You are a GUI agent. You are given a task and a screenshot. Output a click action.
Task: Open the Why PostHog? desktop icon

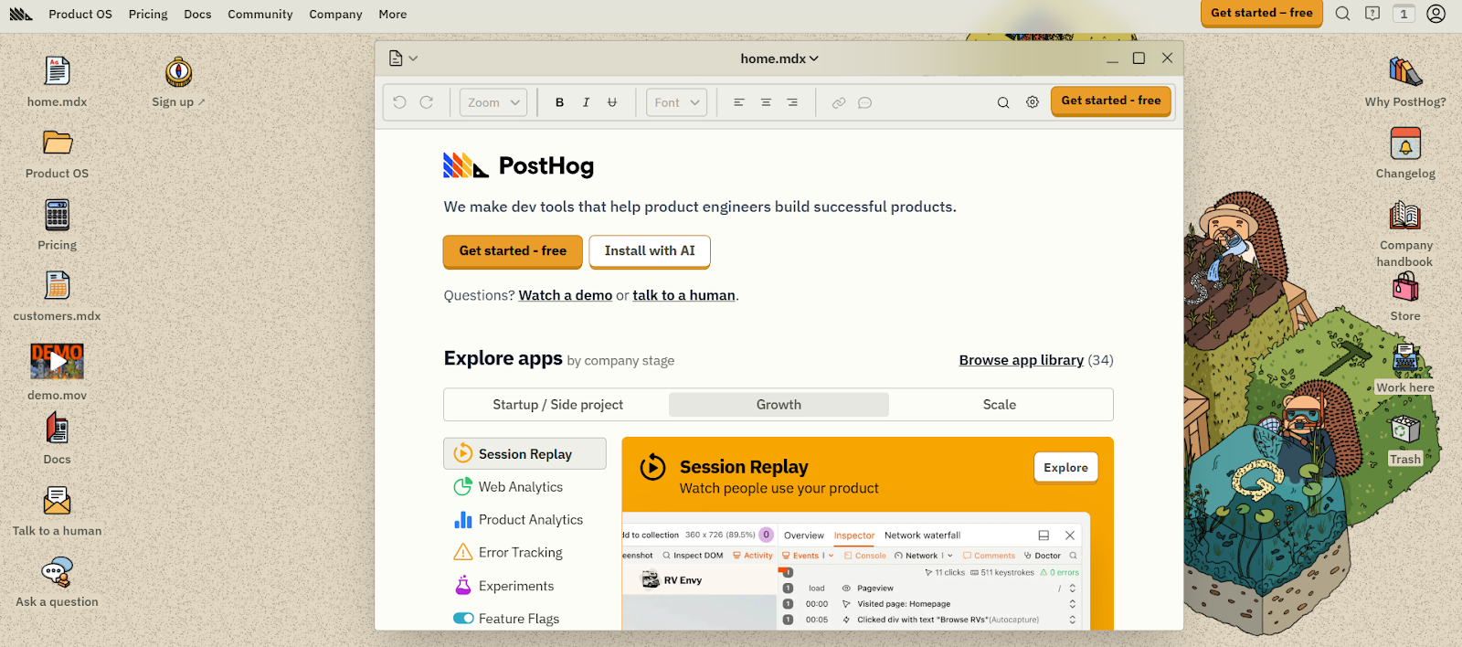coord(1405,72)
